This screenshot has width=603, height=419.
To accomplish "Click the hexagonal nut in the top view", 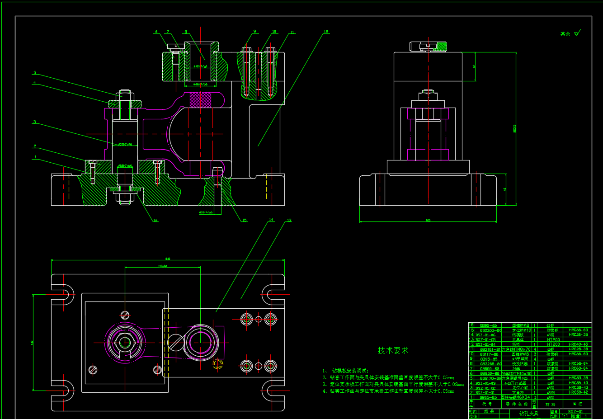I will point(125,343).
